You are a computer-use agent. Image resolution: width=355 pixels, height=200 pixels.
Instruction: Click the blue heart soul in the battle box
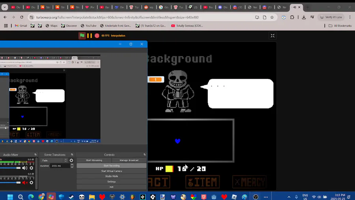pyautogui.click(x=178, y=141)
